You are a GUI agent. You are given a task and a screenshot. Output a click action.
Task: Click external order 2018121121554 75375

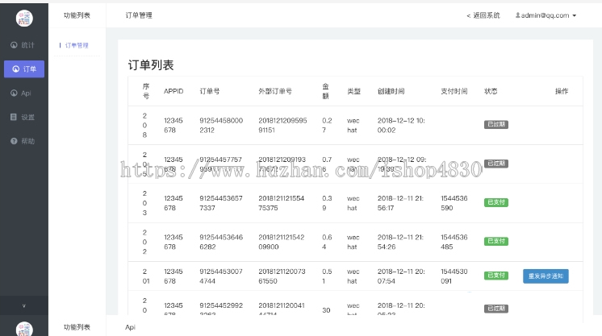[x=282, y=203]
